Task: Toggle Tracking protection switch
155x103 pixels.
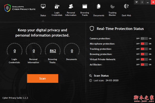Action: (x=144, y=49)
